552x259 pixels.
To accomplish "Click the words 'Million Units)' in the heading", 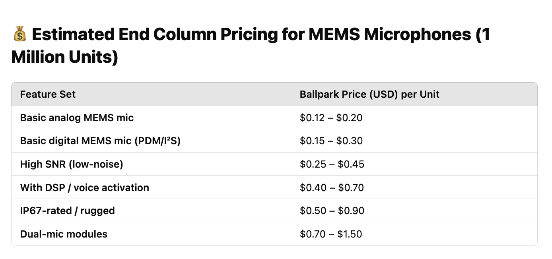I will pos(65,57).
